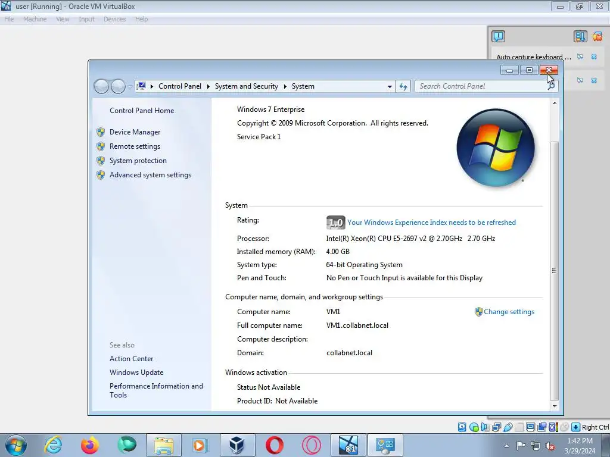Show hidden tray icons arrow
Image resolution: width=610 pixels, height=457 pixels.
click(506, 446)
